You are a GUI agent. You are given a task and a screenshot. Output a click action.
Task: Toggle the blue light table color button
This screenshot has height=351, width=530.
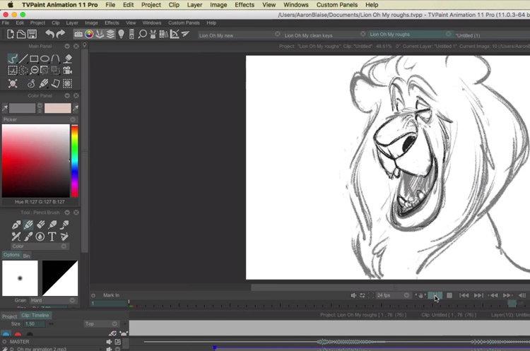6,334
